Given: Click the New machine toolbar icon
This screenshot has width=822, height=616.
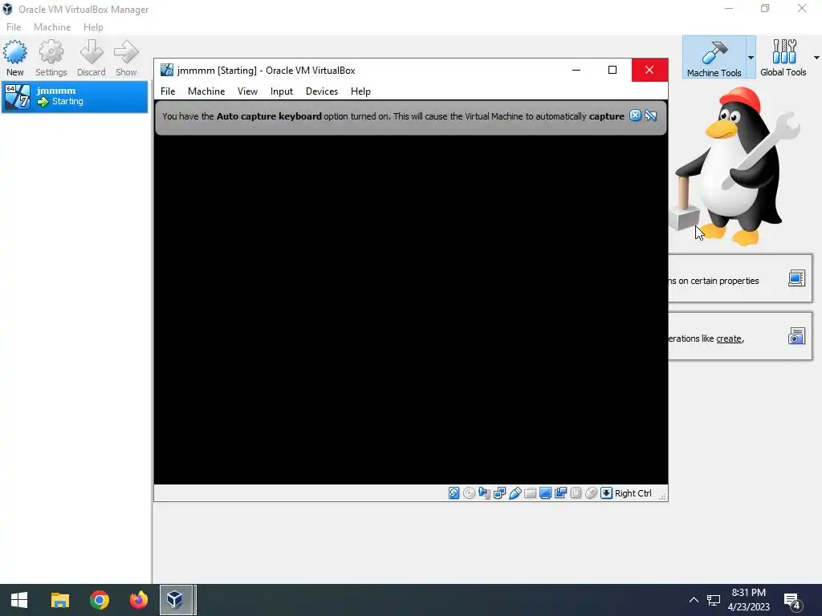Looking at the screenshot, I should [x=14, y=58].
